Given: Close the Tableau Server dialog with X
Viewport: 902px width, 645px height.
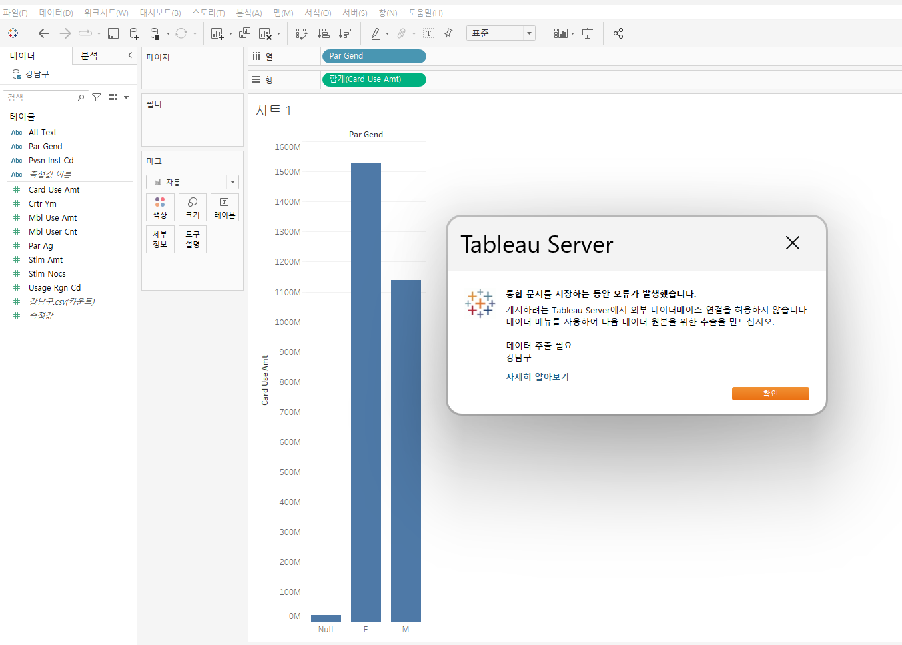Looking at the screenshot, I should (792, 243).
